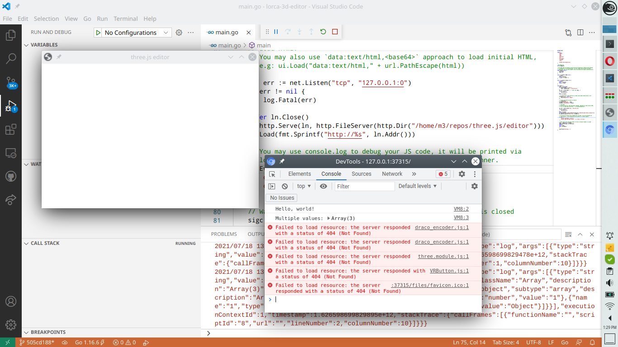Open the Explorer view in the activity bar

11,35
